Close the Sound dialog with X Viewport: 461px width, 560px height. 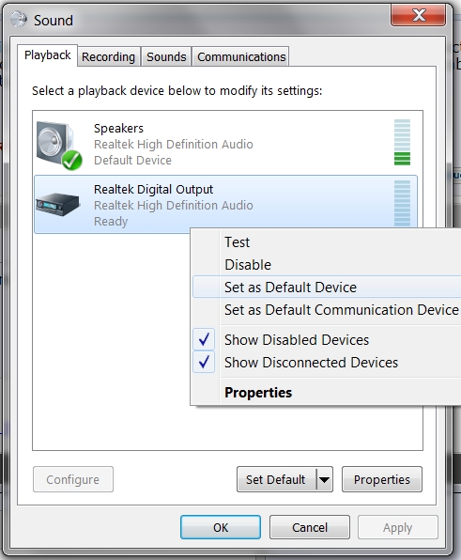(x=418, y=15)
